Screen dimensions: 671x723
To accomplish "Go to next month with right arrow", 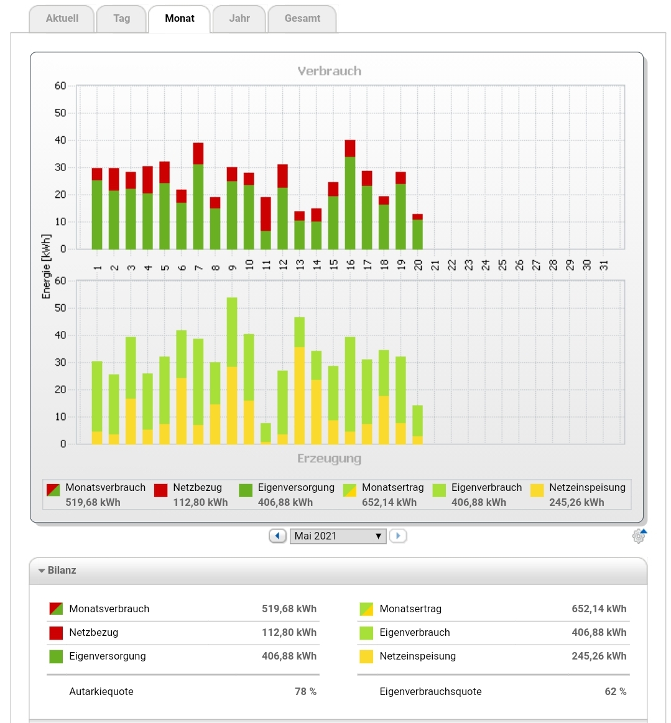I will click(398, 536).
